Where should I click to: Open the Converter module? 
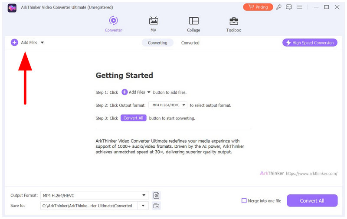click(x=113, y=24)
